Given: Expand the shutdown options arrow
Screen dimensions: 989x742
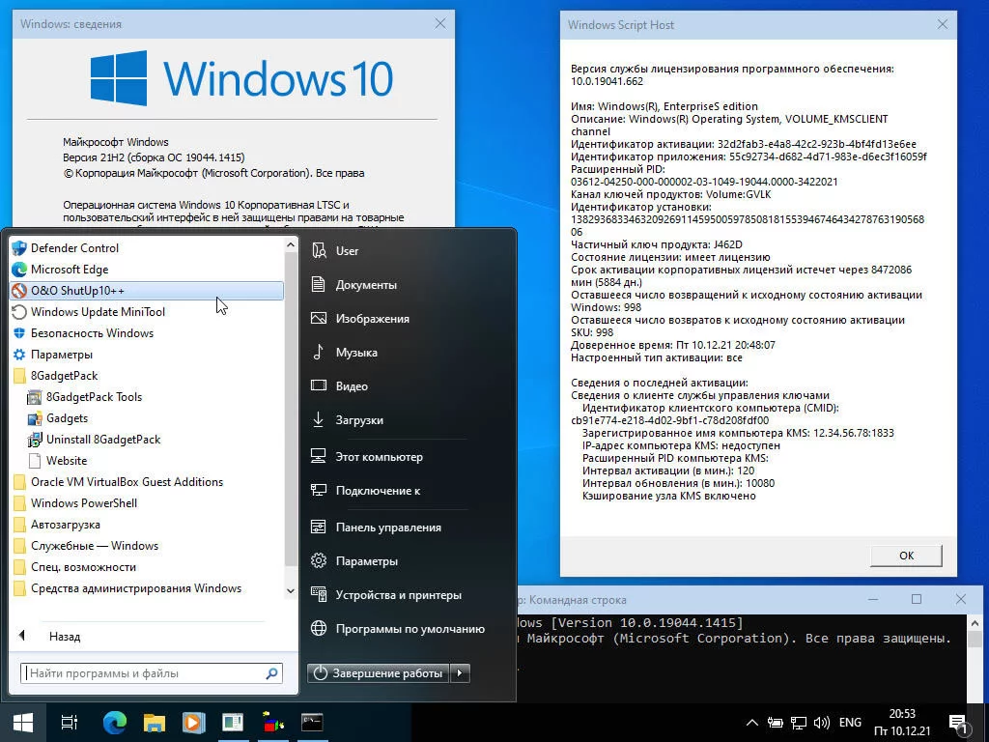Looking at the screenshot, I should [461, 673].
